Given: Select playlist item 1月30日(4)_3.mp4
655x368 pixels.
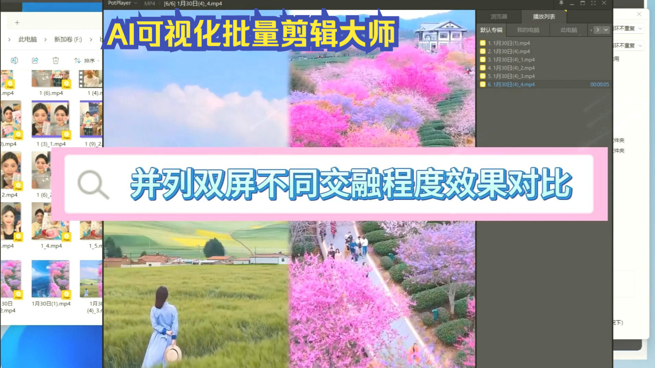Looking at the screenshot, I should click(x=544, y=76).
